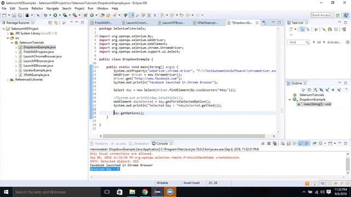Select LocatorExample.java in Package Explorer
This screenshot has height=197, width=351.
point(37,71)
